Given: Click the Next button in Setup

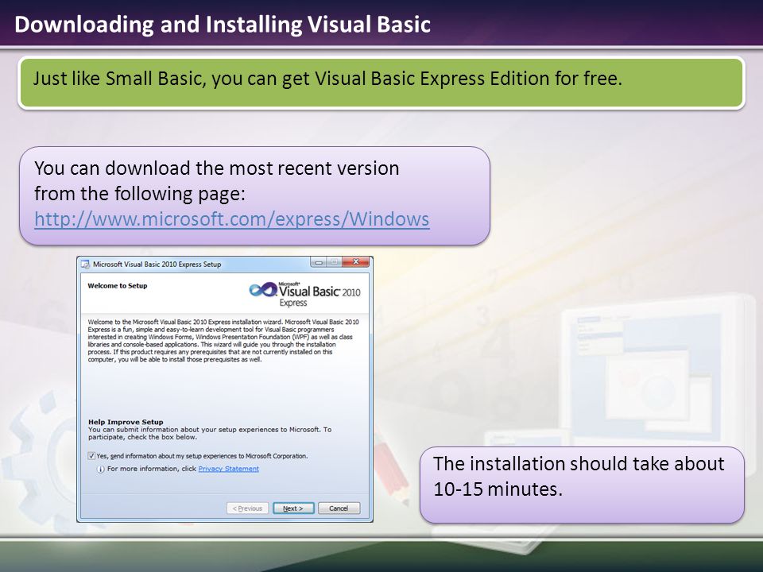Looking at the screenshot, I should 293,508.
